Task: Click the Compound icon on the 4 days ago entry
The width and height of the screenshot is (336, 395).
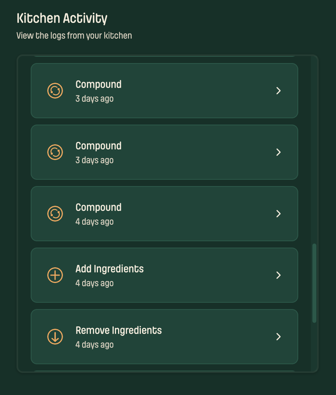Action: pos(55,214)
